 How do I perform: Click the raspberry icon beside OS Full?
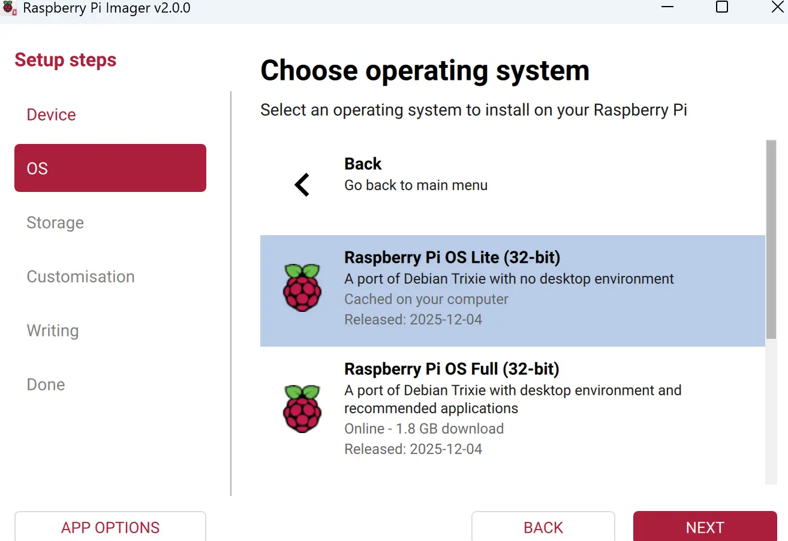coord(302,409)
